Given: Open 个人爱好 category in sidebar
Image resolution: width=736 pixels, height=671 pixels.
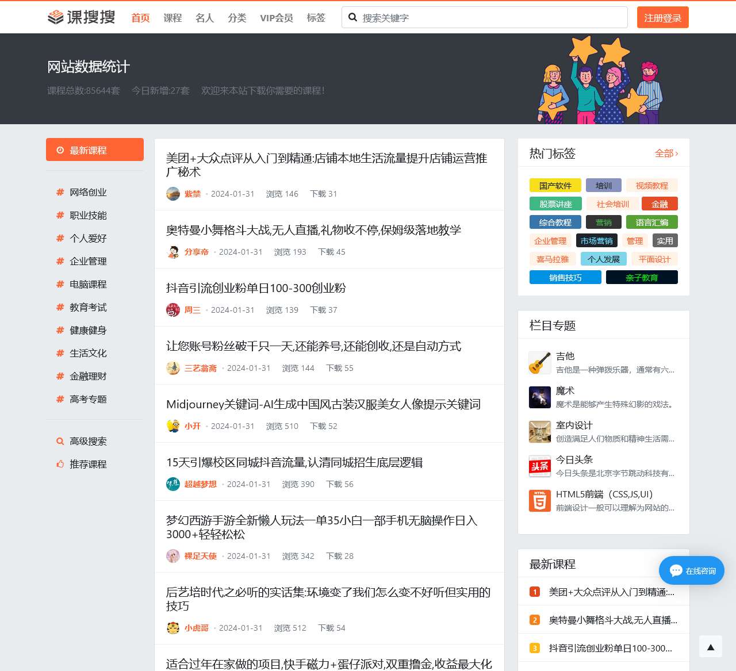Looking at the screenshot, I should pos(88,238).
